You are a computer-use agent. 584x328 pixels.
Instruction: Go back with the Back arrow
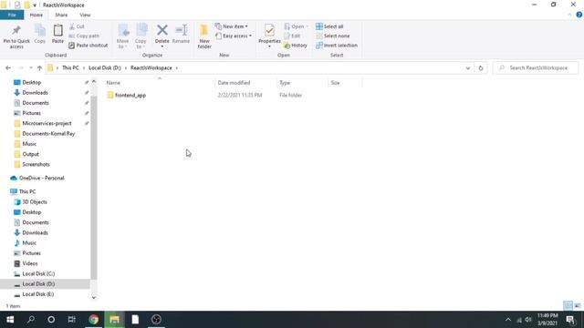click(x=8, y=67)
